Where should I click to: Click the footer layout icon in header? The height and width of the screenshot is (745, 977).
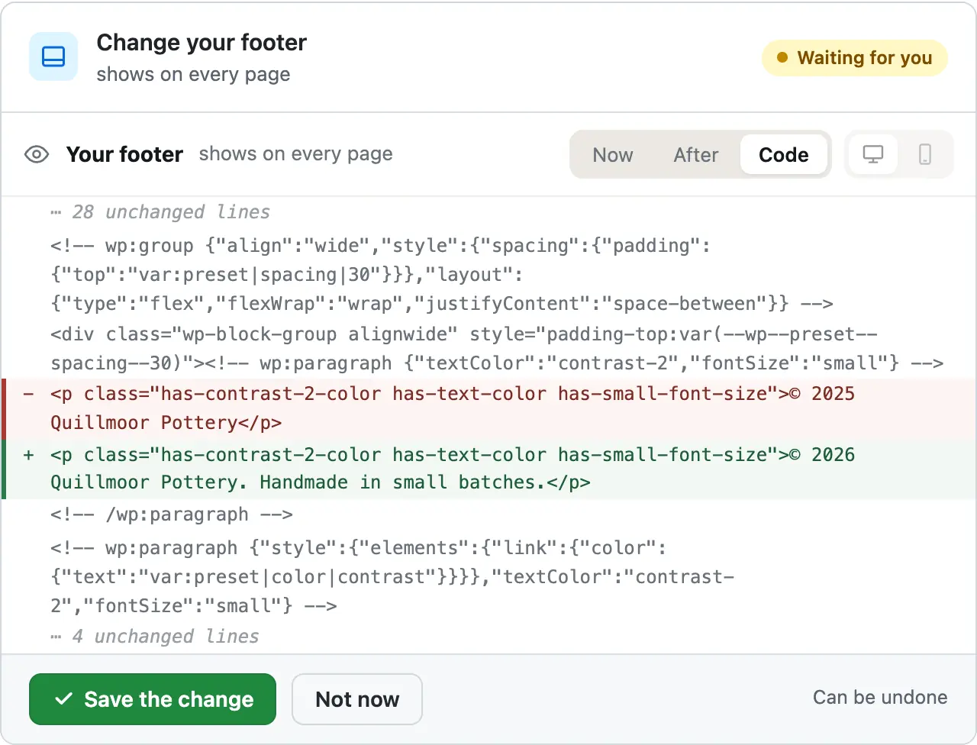pos(53,56)
